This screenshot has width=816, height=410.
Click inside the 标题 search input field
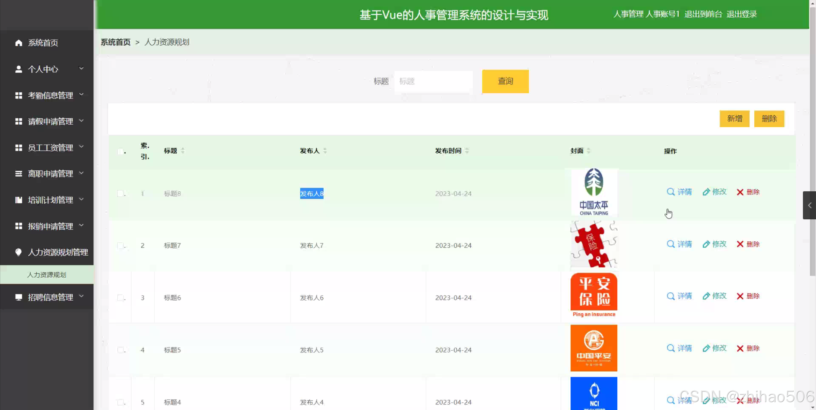click(433, 81)
